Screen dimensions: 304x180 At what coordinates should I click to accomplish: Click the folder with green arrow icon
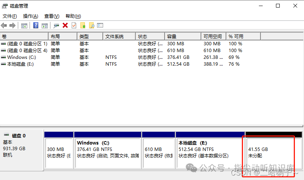[83, 25]
